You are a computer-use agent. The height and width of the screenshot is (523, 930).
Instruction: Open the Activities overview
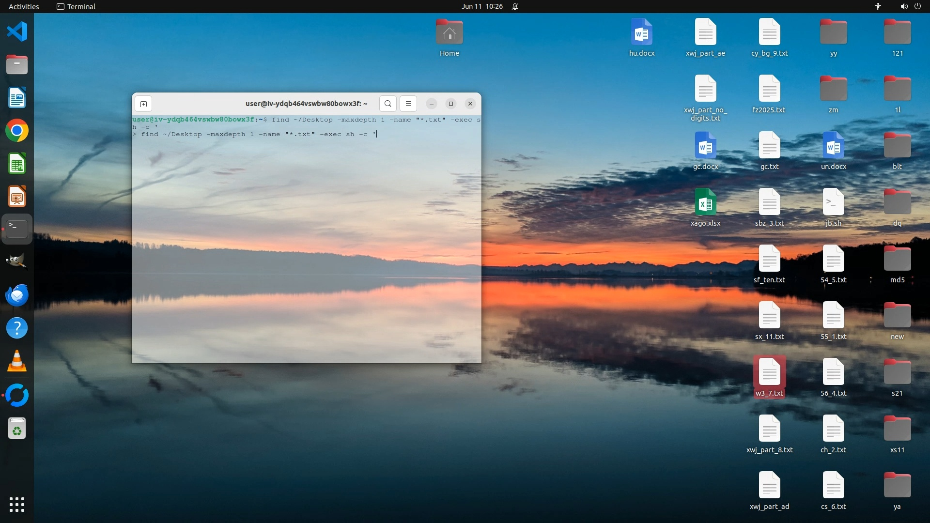click(x=24, y=6)
